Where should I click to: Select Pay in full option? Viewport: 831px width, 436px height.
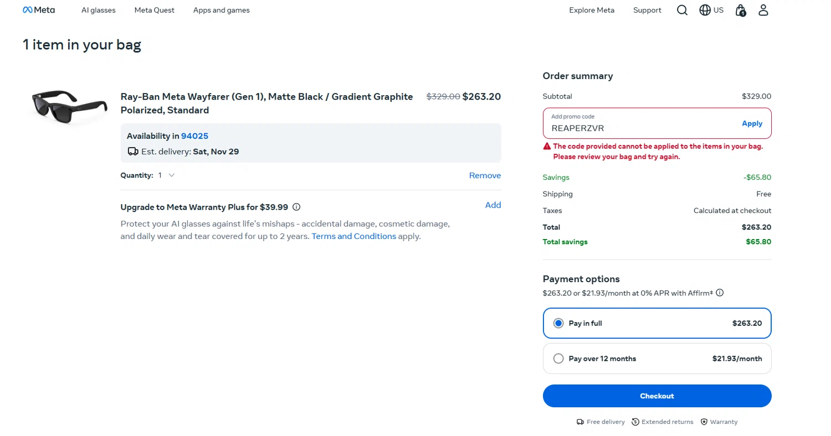[x=657, y=323]
